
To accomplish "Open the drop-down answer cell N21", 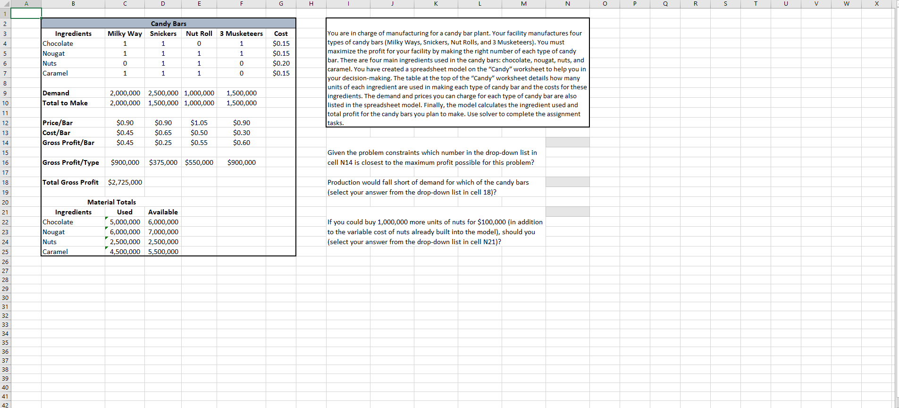I will coord(567,212).
